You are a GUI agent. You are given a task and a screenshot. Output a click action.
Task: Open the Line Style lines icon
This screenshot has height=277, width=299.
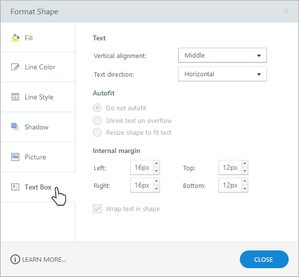click(15, 97)
